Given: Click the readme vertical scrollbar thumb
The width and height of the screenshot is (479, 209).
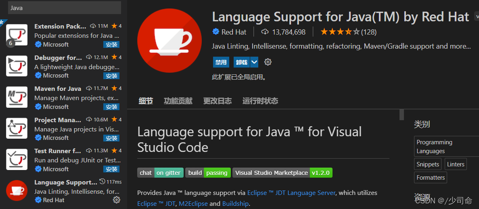Looking at the screenshot, I should pyautogui.click(x=402, y=115).
